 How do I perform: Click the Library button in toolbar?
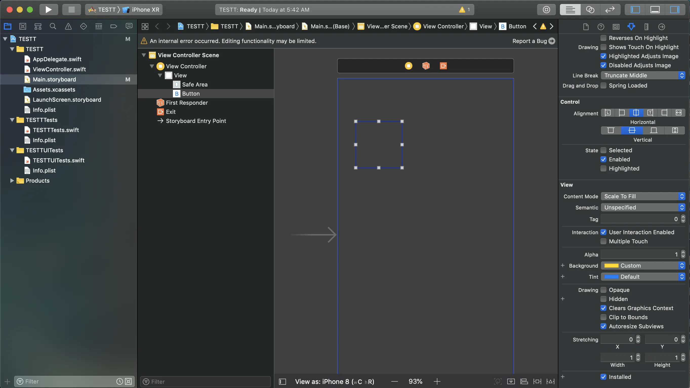pos(546,10)
